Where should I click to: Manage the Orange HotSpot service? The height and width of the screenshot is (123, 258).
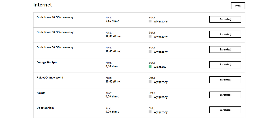click(225, 64)
